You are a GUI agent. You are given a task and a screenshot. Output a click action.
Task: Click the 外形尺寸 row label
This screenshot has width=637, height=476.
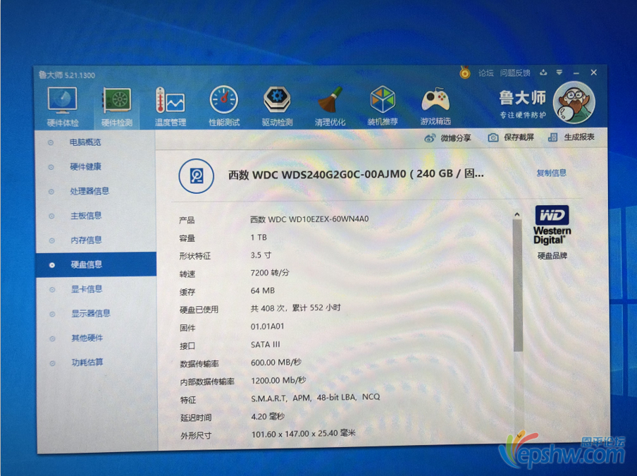tap(196, 435)
